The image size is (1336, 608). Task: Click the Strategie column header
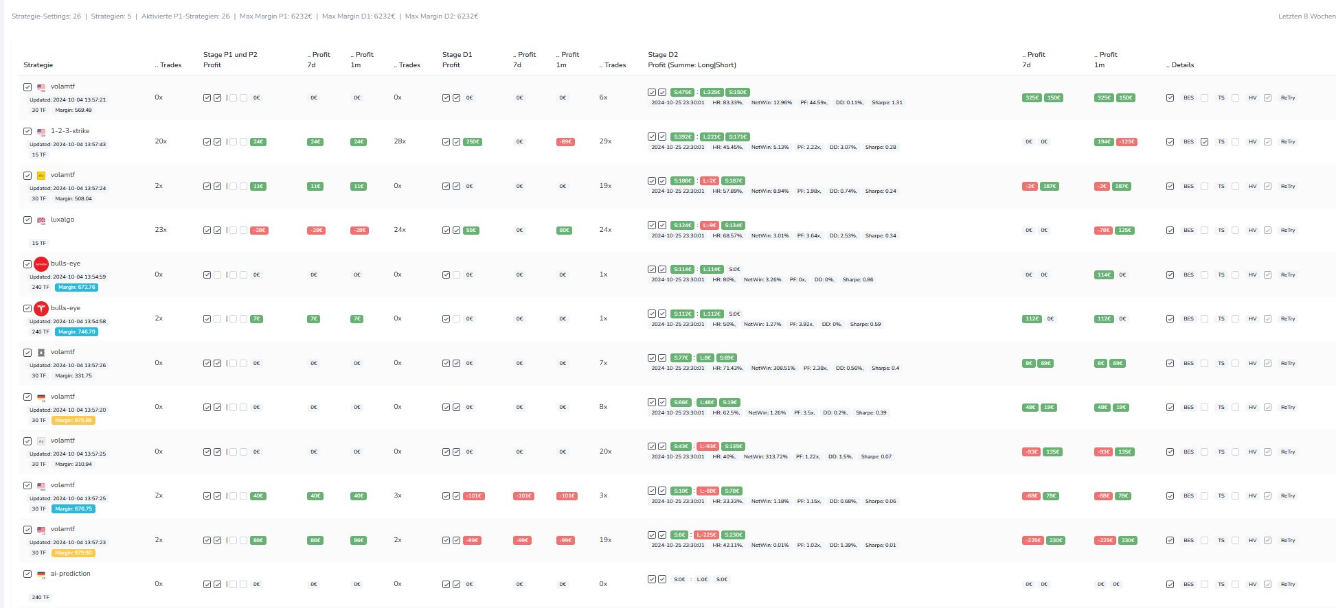coord(38,65)
